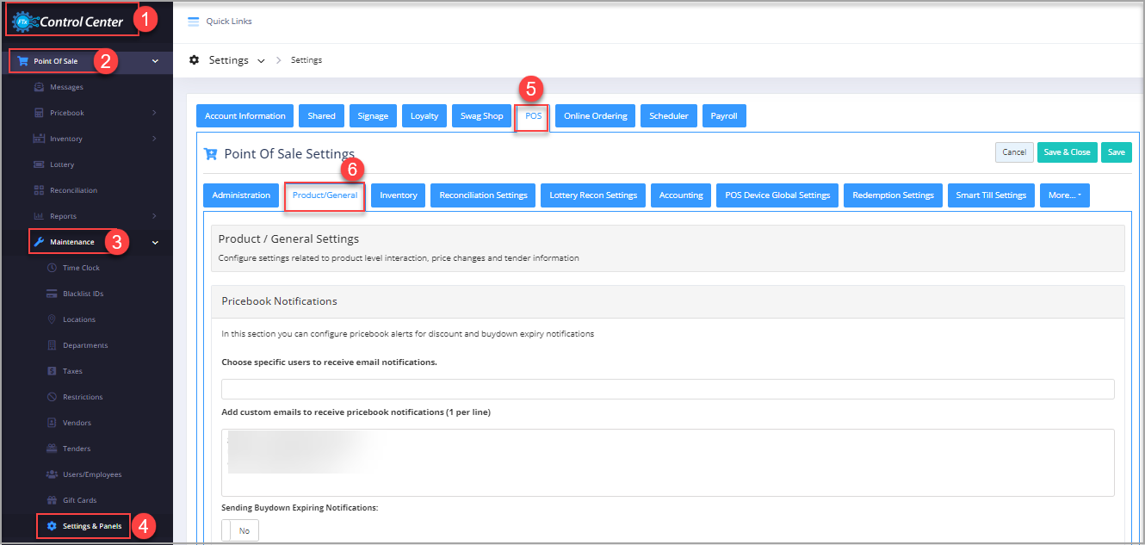This screenshot has height=545, width=1145.
Task: Toggle Sending Buydown Expiring Notifications switch
Action: click(240, 530)
